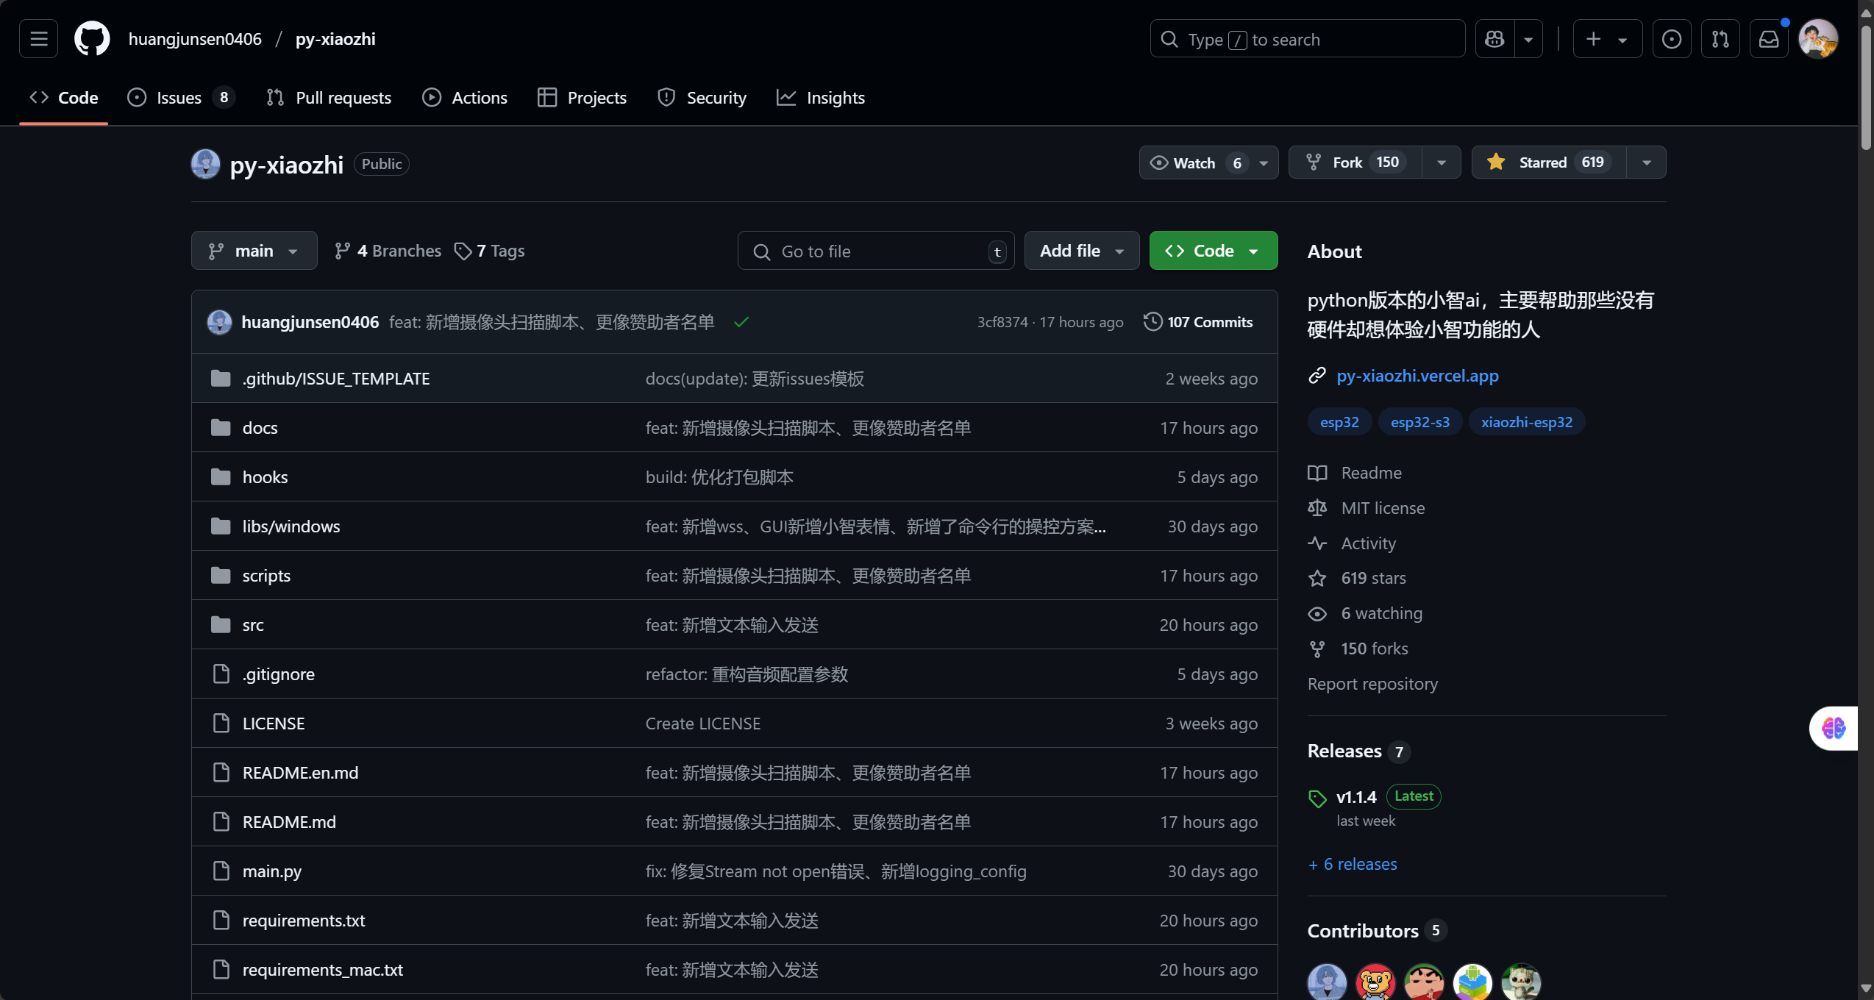
Task: Click the GitHub logo home icon
Action: tap(92, 39)
